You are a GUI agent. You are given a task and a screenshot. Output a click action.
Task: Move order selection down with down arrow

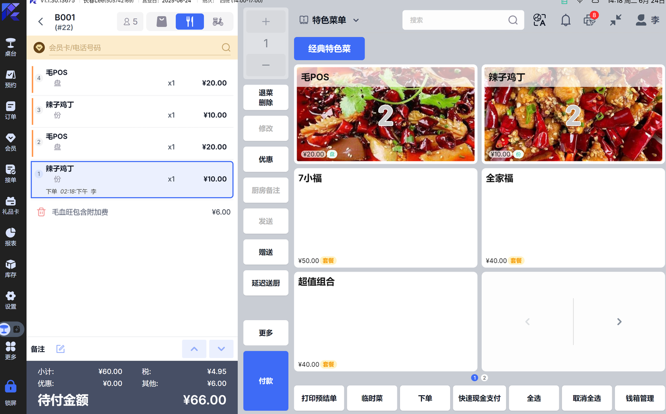221,349
